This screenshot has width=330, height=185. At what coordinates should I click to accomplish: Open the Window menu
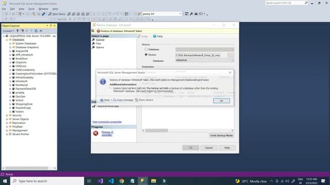coord(43,9)
